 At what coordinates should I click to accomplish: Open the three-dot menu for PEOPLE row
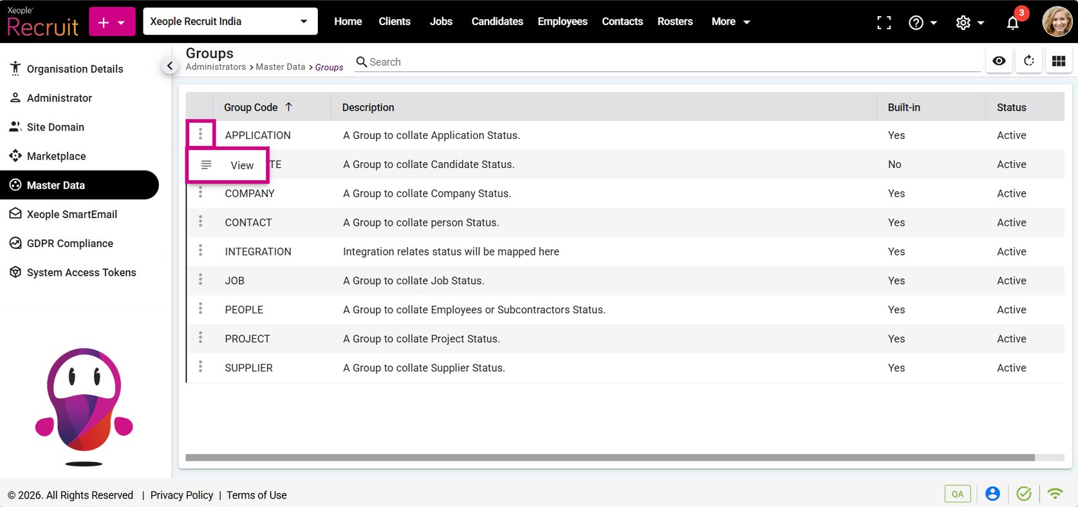click(201, 309)
